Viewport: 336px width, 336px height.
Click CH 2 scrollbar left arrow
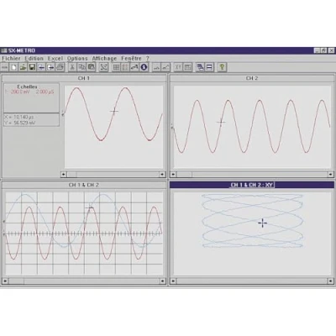coord(173,175)
